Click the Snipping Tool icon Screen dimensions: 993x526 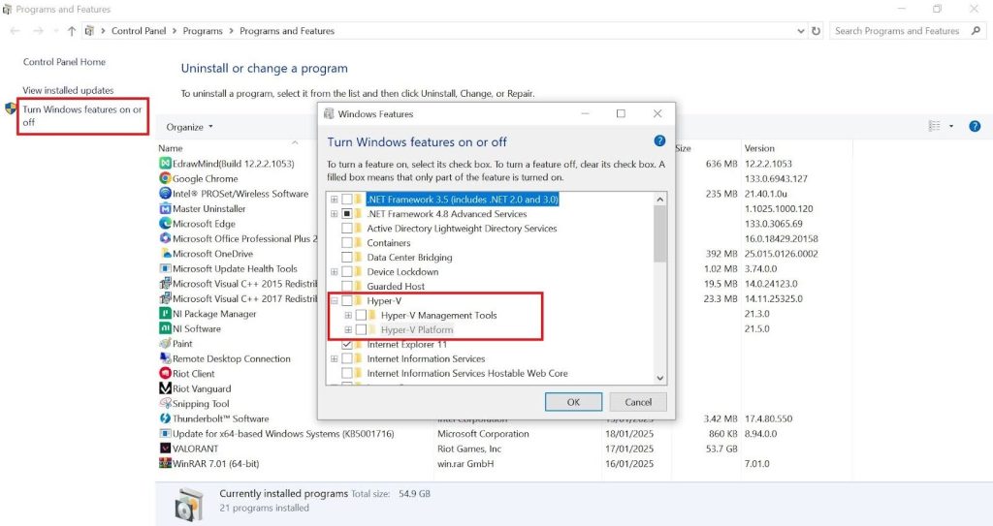pyautogui.click(x=165, y=404)
